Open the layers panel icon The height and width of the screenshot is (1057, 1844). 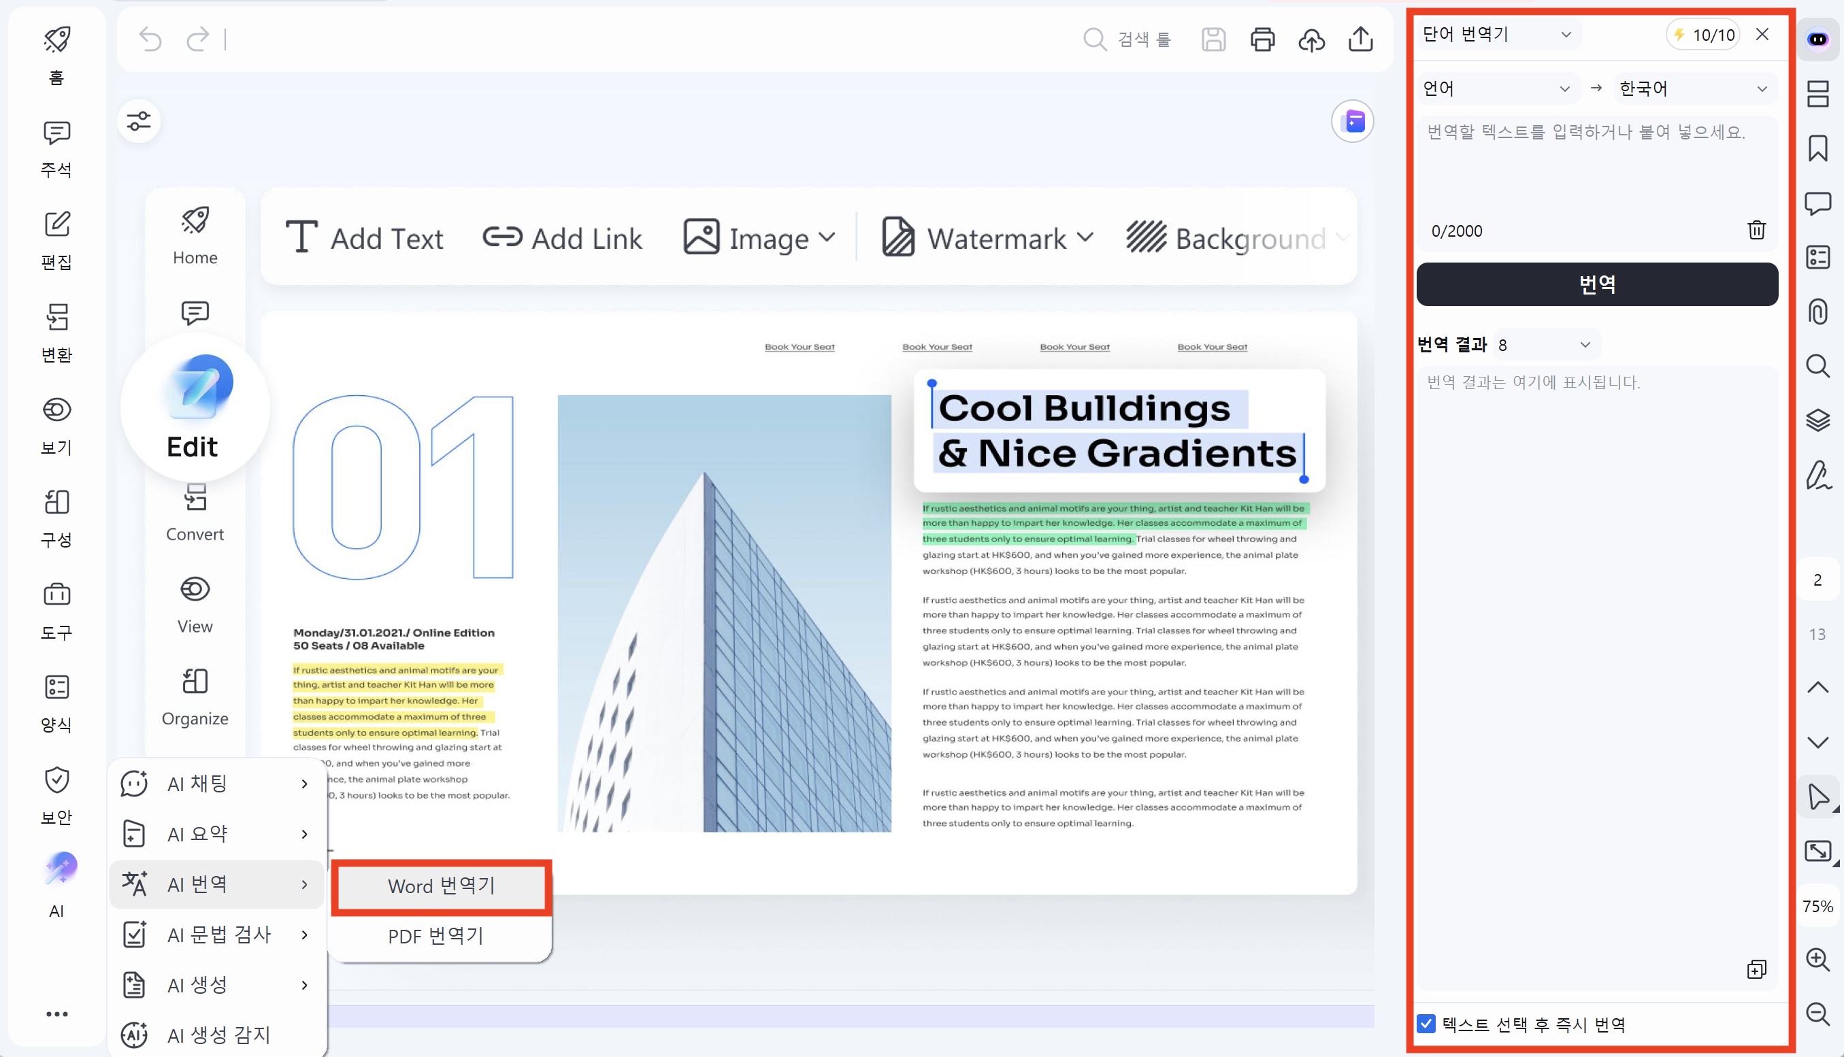point(1817,420)
